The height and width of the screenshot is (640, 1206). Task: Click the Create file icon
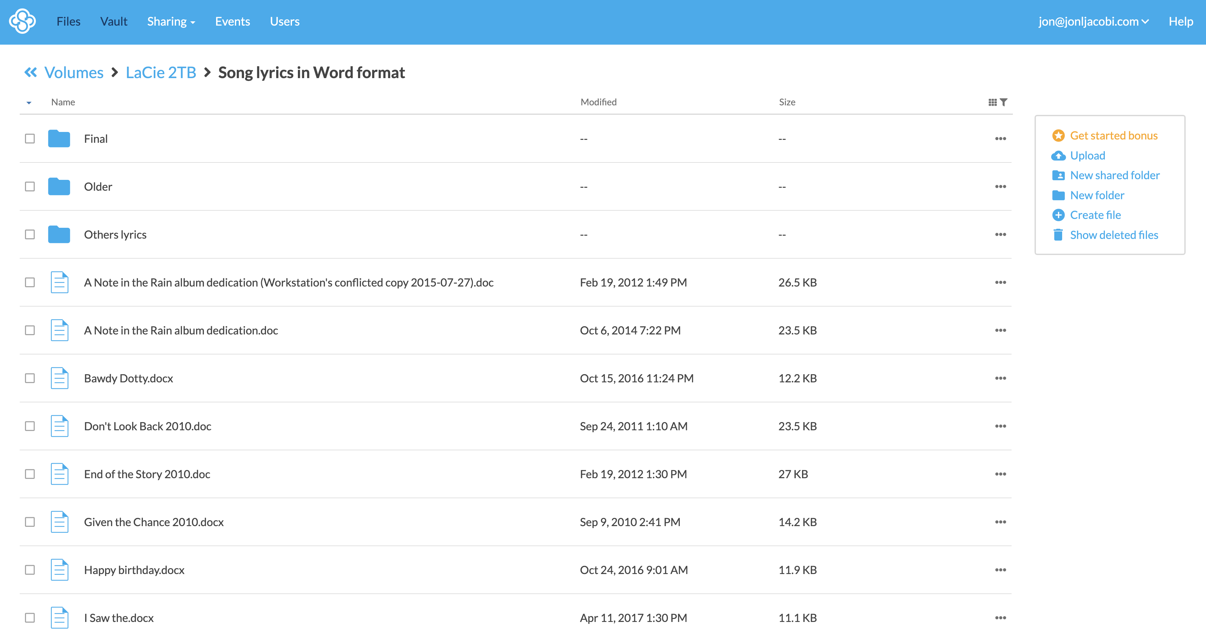pyautogui.click(x=1059, y=215)
